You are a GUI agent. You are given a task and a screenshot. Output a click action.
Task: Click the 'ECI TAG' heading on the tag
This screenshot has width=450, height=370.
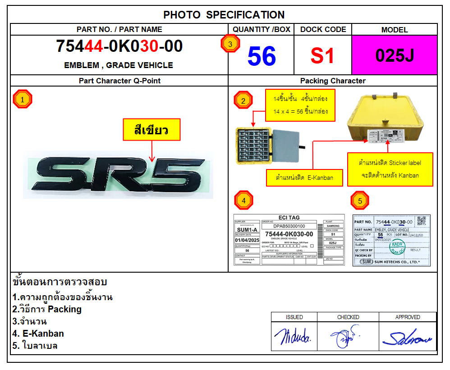289,218
